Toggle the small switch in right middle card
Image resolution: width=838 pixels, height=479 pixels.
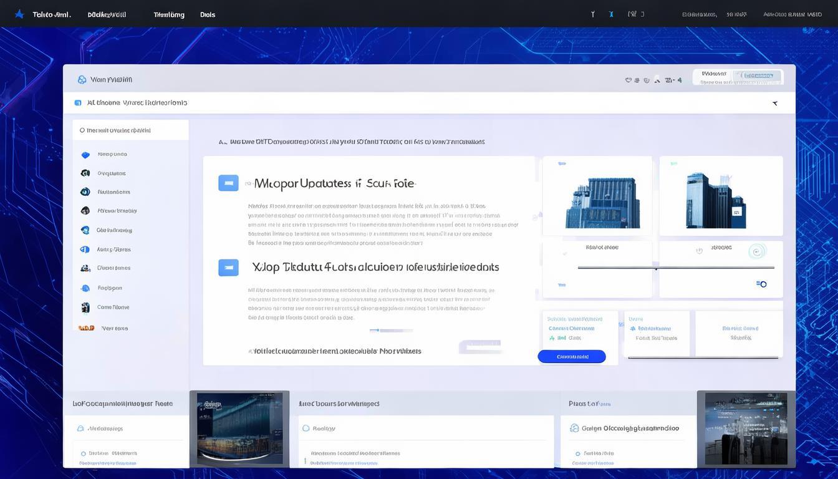pos(761,284)
